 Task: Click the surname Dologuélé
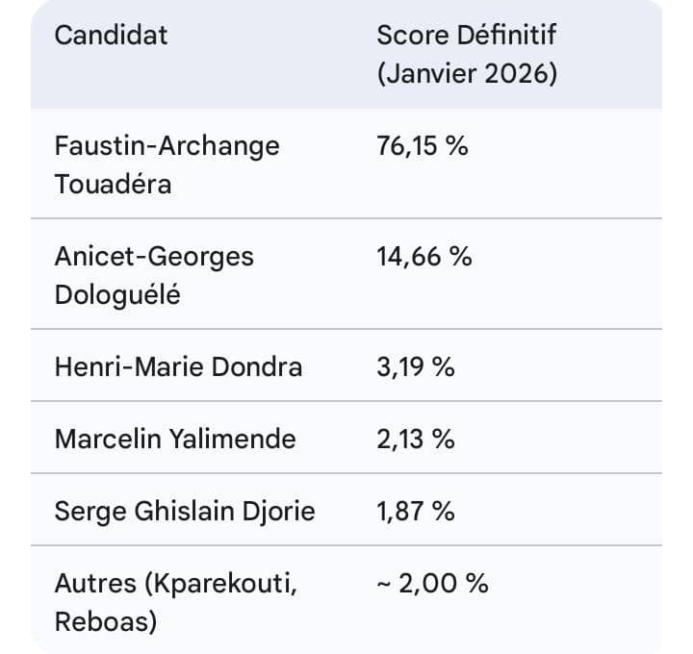[117, 294]
